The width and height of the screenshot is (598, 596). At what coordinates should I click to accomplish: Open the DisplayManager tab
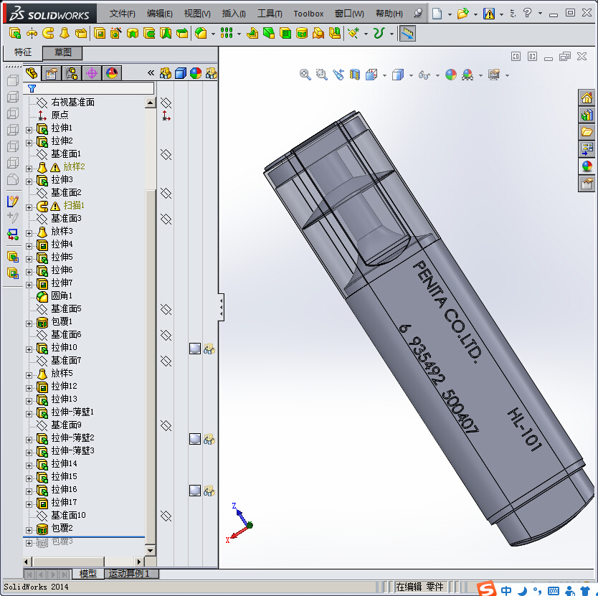pyautogui.click(x=112, y=73)
